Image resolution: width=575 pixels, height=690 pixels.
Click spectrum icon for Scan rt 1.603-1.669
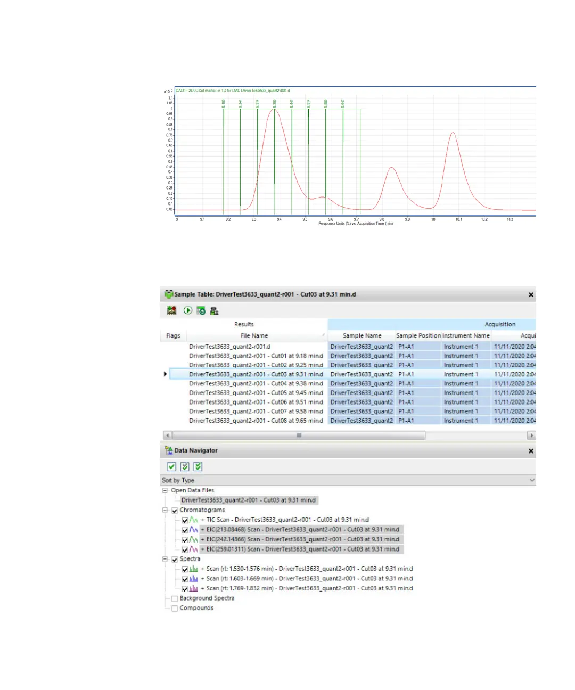pyautogui.click(x=194, y=579)
